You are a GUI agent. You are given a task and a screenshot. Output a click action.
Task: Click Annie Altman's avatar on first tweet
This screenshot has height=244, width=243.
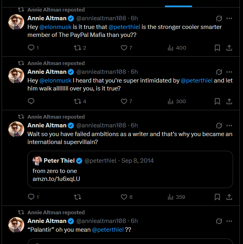[16, 22]
